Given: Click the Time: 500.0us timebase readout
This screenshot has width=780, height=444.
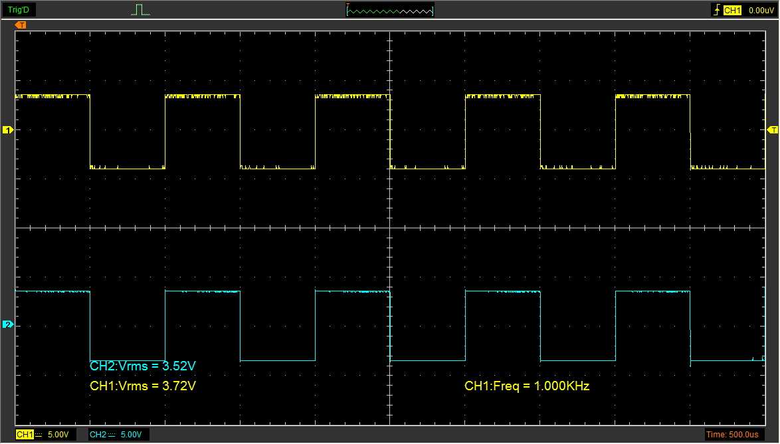Looking at the screenshot, I should point(732,435).
